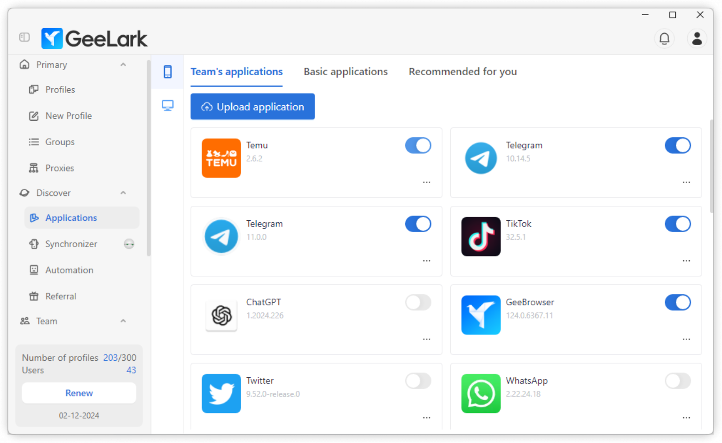Click the TikTok app icon

(x=480, y=236)
